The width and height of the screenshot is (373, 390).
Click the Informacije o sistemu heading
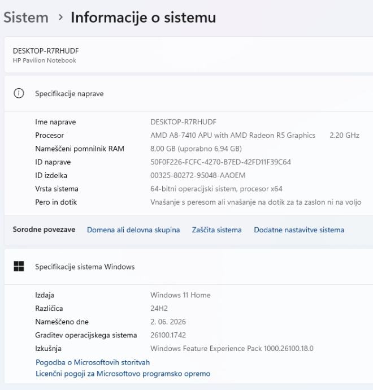(x=143, y=18)
